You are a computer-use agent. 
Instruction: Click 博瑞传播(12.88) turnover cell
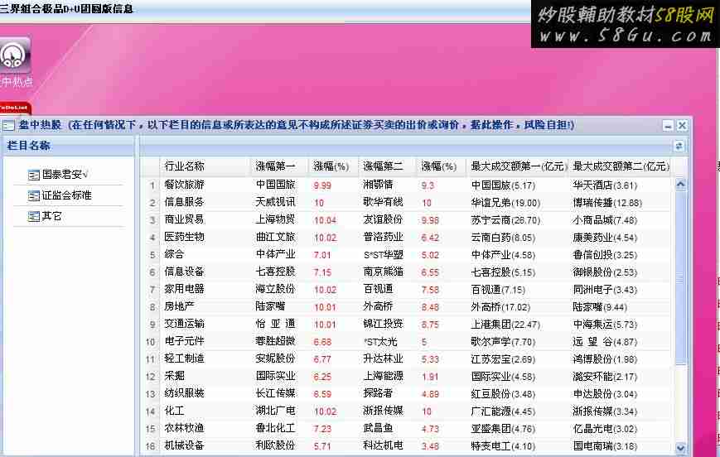(607, 203)
